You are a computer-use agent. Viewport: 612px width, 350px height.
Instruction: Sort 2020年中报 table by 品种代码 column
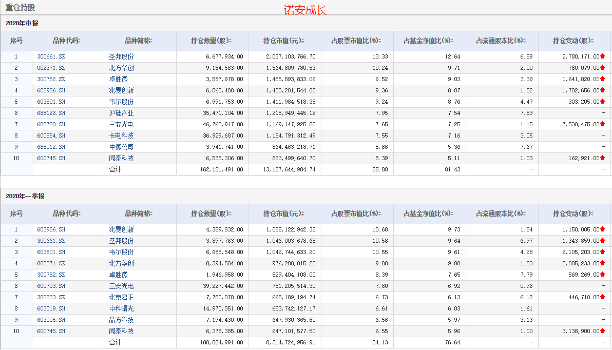pyautogui.click(x=66, y=41)
